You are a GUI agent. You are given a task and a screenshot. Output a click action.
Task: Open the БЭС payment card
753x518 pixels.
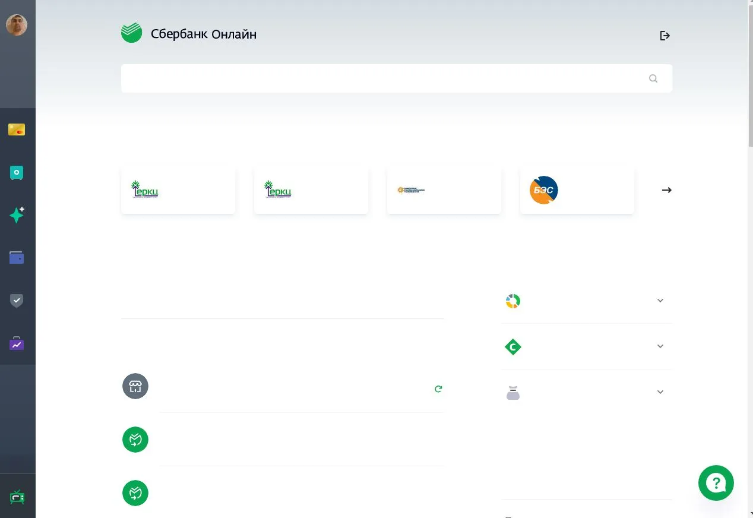pyautogui.click(x=577, y=190)
